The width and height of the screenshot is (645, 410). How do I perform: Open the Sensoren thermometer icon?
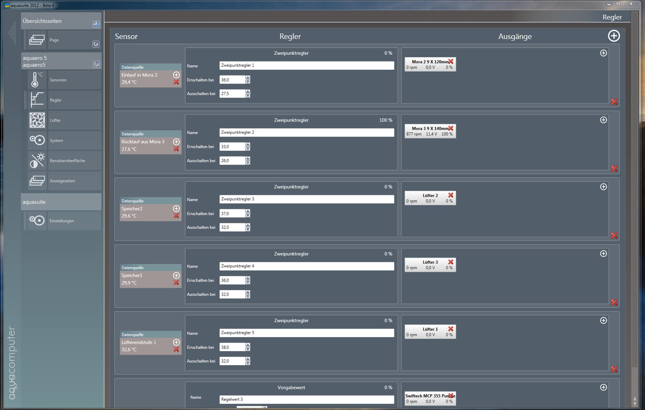click(x=37, y=80)
